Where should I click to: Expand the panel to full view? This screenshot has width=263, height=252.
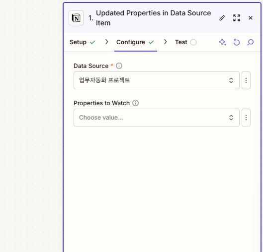pos(237,18)
